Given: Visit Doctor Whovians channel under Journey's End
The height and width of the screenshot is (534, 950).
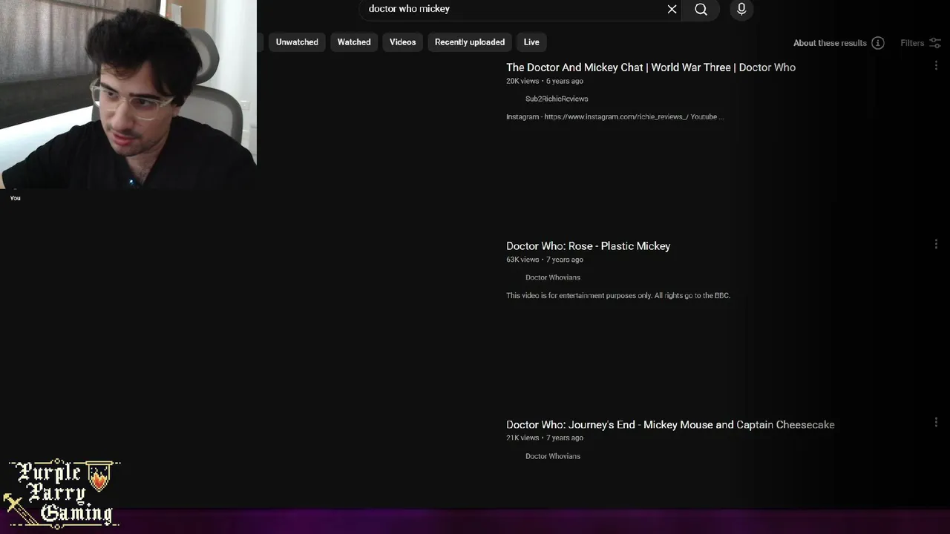Looking at the screenshot, I should (x=553, y=456).
